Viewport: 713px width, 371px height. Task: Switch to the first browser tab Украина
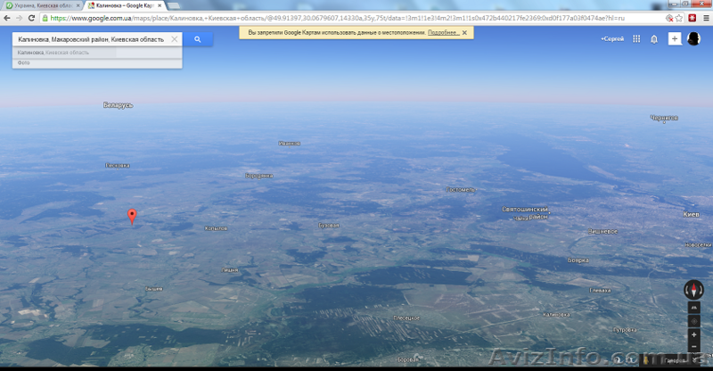tap(40, 5)
